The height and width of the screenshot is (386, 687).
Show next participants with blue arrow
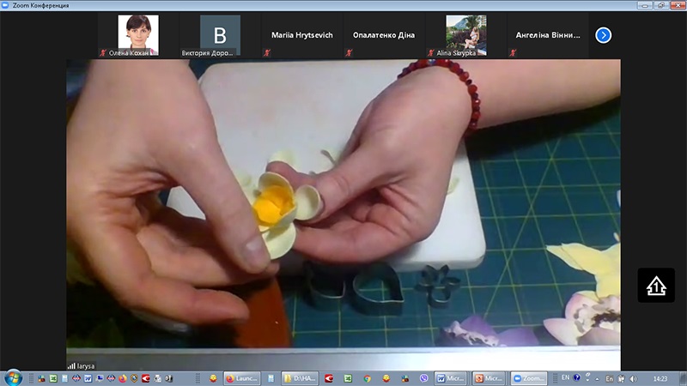(604, 35)
